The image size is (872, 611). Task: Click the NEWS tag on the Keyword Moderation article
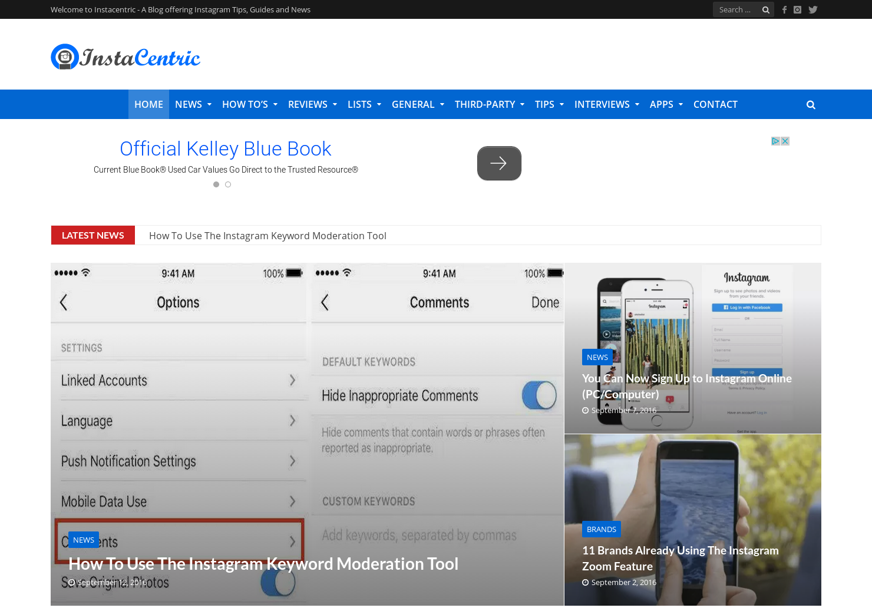click(84, 540)
